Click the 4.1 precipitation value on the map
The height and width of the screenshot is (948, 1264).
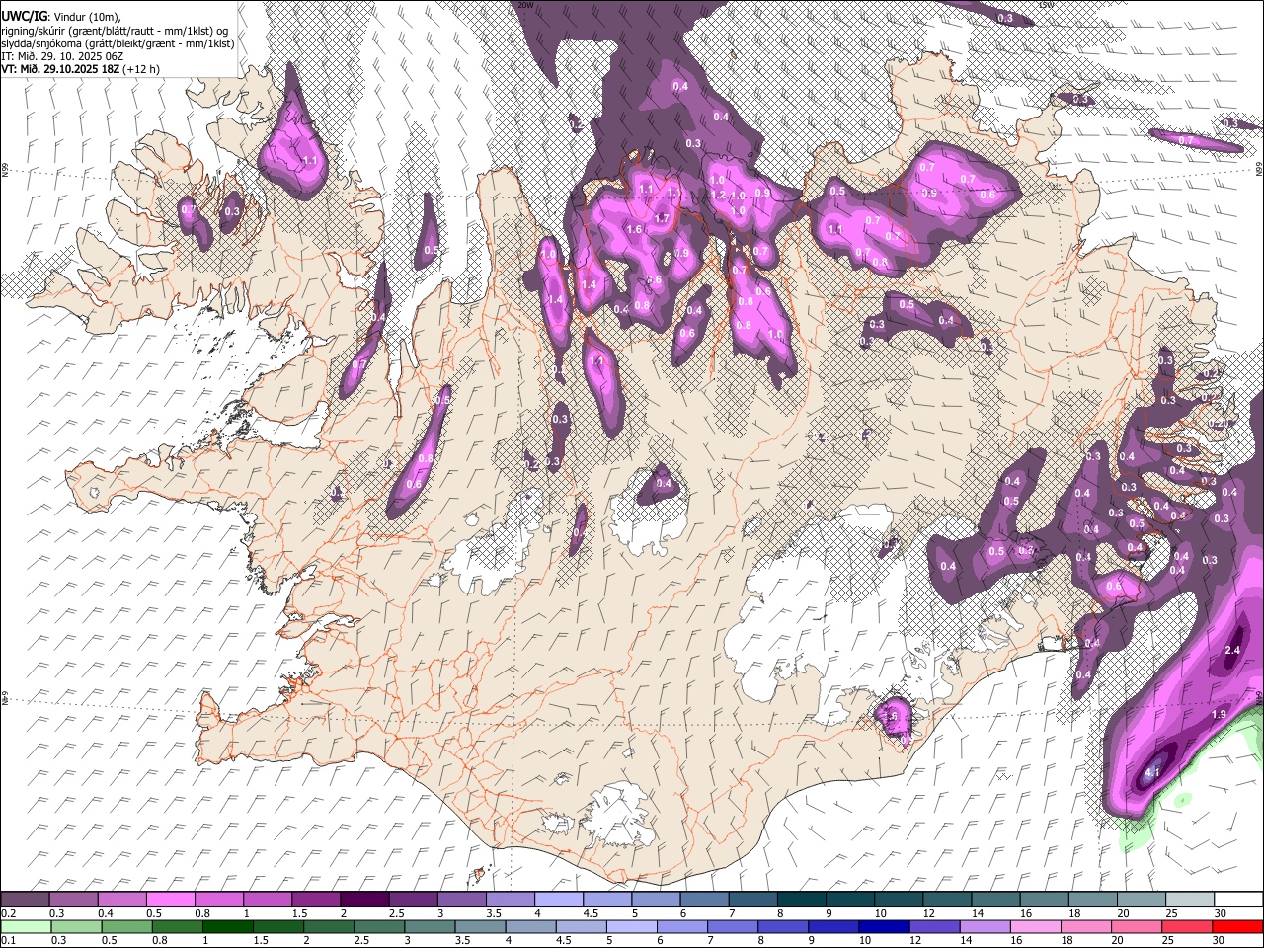click(1150, 774)
